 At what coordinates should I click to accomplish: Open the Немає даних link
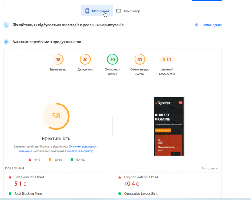211,25
